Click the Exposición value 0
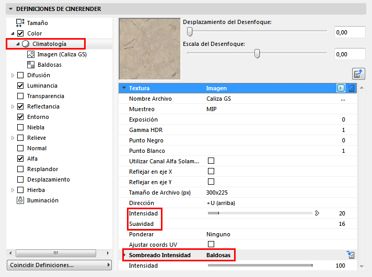 (x=343, y=119)
